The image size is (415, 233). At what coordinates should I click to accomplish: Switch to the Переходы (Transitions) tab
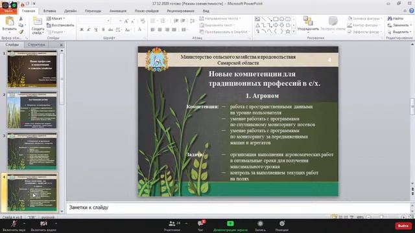tap(93, 11)
